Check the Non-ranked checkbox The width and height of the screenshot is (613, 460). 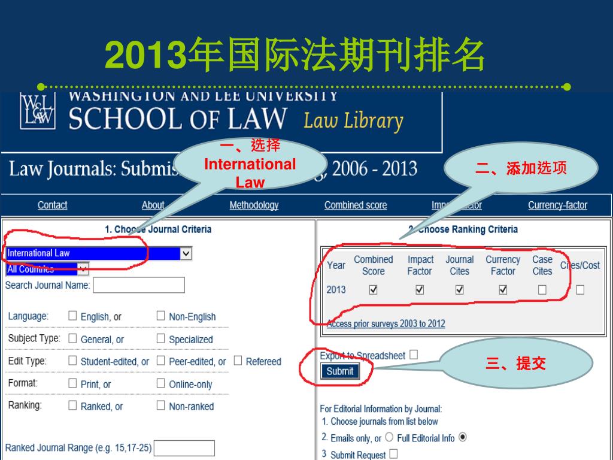coord(160,405)
